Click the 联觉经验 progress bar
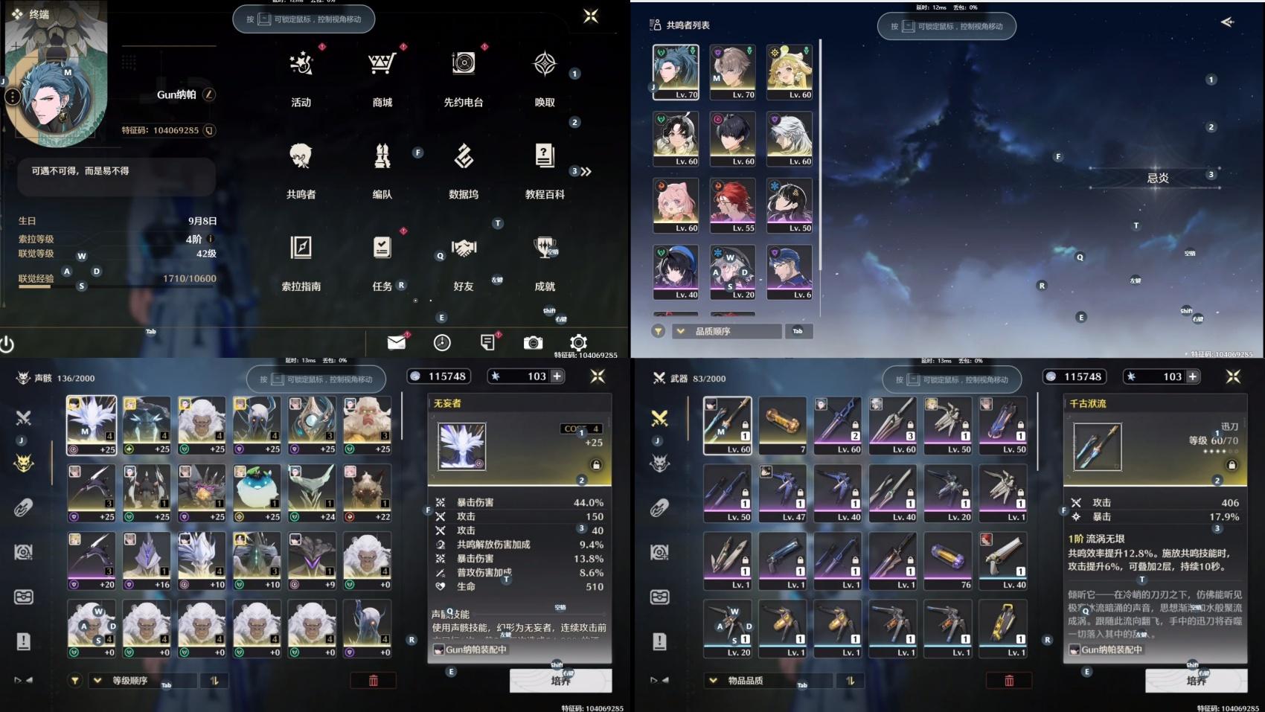Image resolution: width=1265 pixels, height=712 pixels. [x=118, y=286]
